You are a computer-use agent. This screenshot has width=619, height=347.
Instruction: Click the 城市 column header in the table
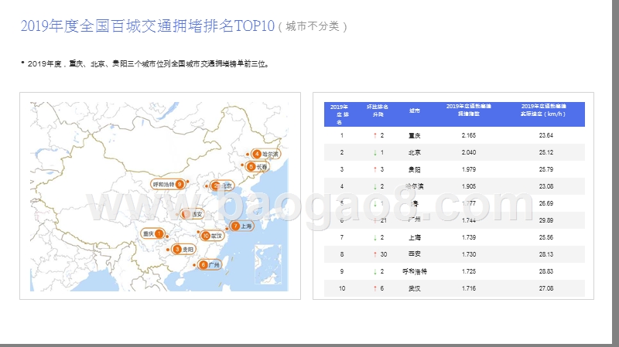415,111
